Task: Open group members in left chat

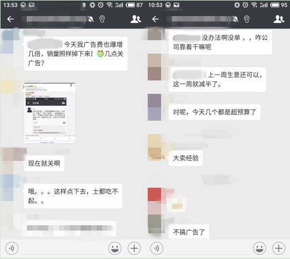Action: [x=136, y=19]
